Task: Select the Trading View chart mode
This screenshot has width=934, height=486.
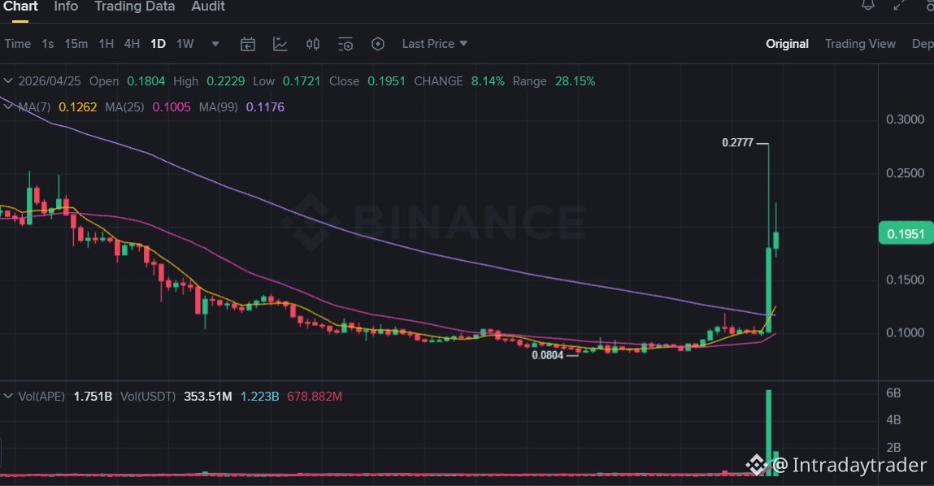Action: click(x=860, y=44)
